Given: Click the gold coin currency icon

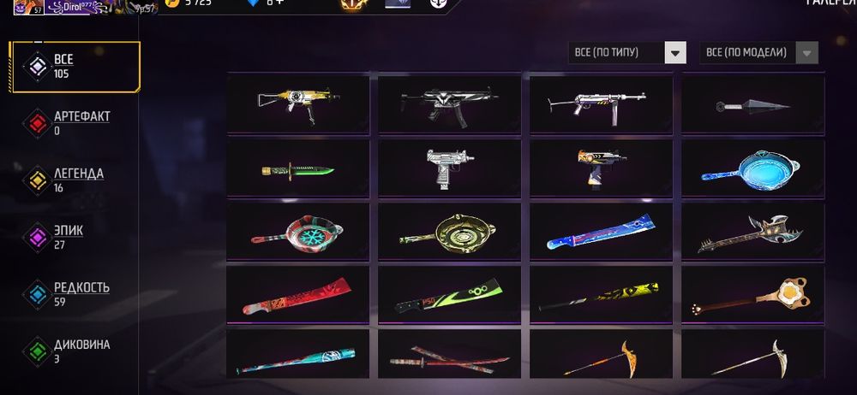Looking at the screenshot, I should coord(172,3).
